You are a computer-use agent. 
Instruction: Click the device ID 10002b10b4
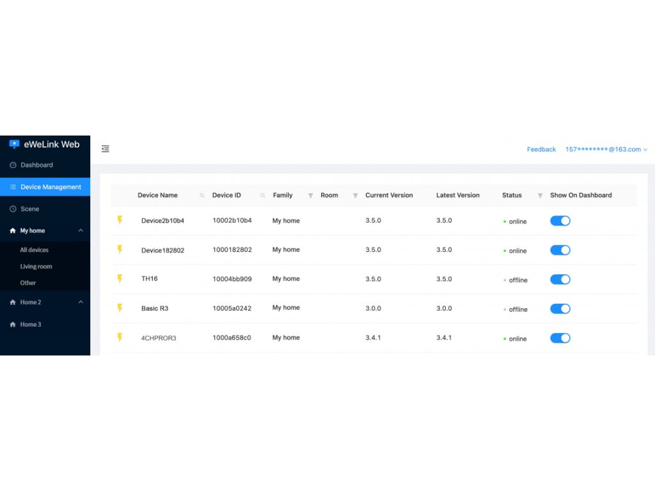(x=232, y=221)
